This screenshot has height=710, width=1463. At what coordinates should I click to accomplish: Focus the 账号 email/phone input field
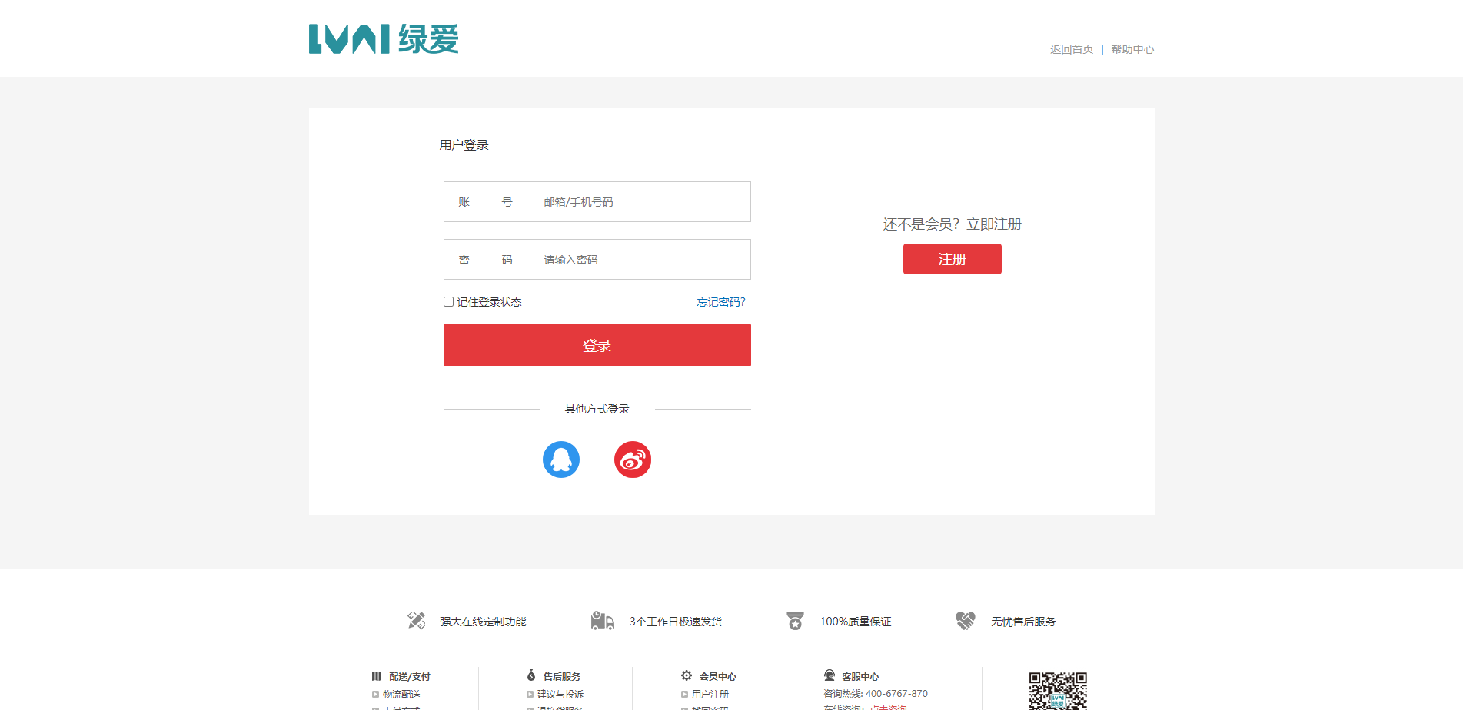[642, 202]
